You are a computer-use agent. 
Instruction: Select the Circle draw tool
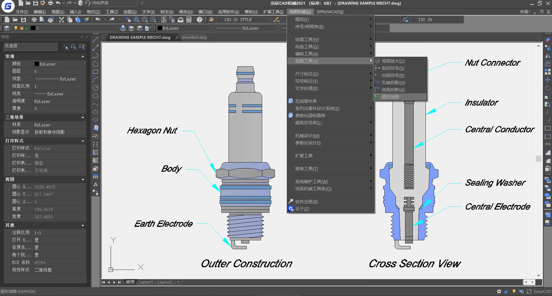click(95, 88)
